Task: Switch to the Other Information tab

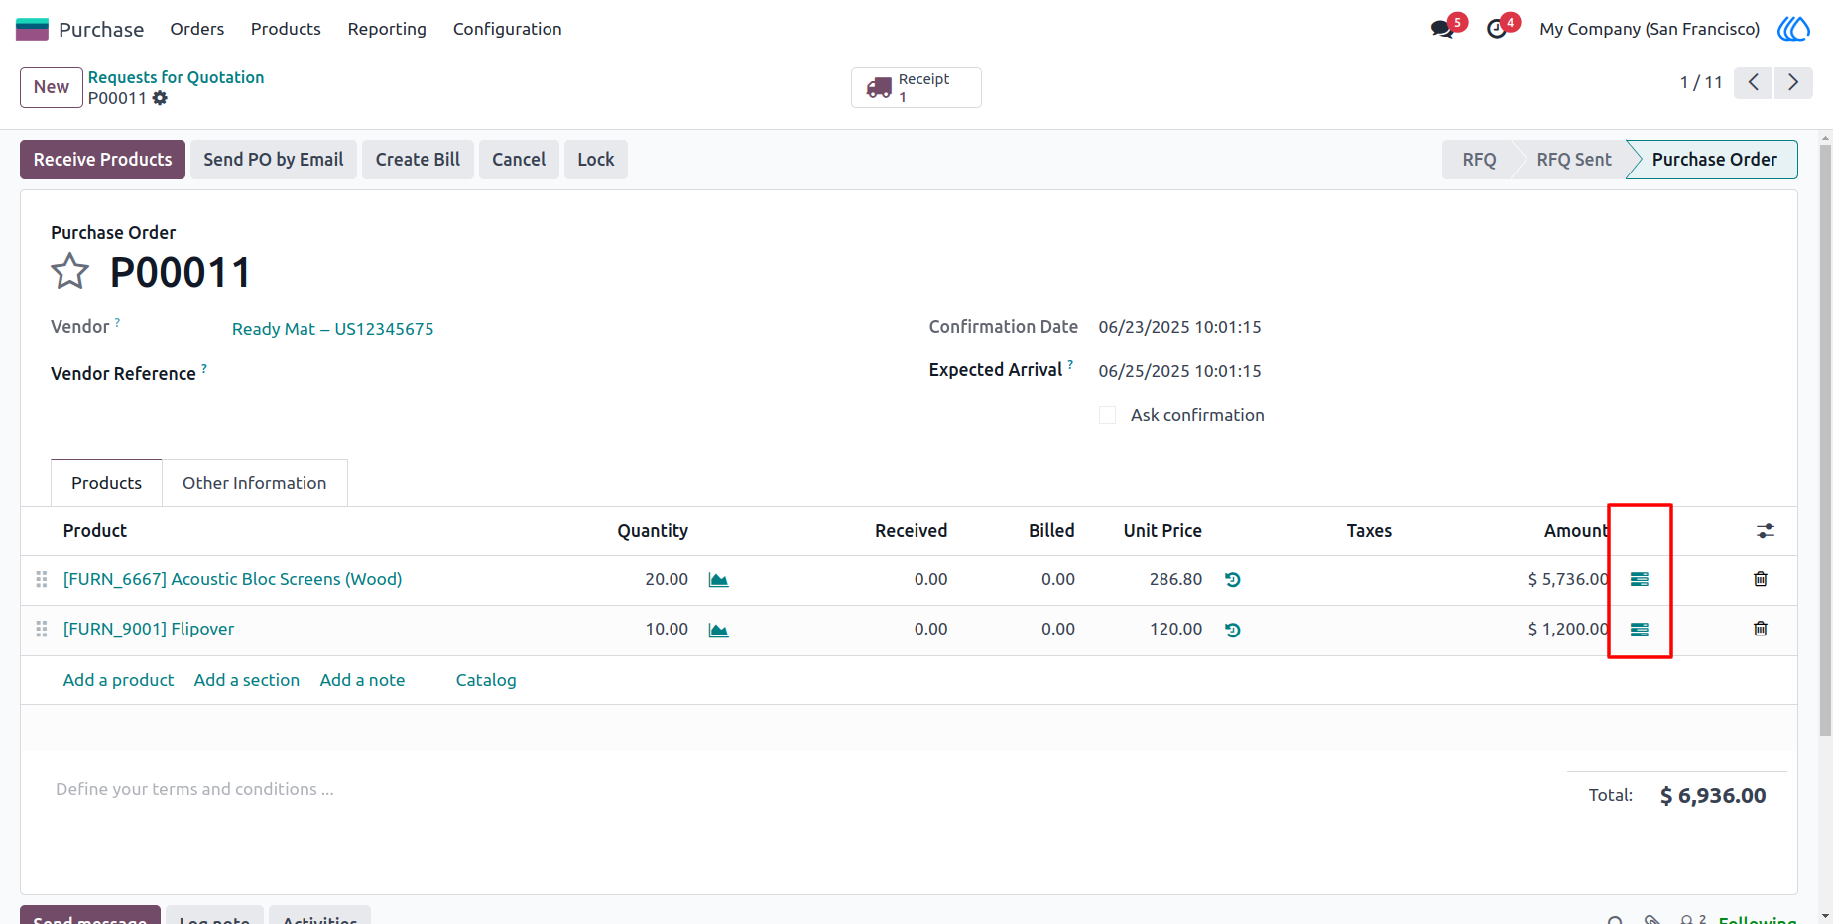Action: tap(254, 483)
